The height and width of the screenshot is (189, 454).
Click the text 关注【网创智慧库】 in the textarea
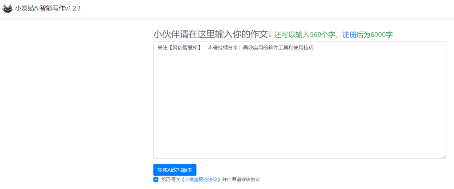[x=179, y=48]
